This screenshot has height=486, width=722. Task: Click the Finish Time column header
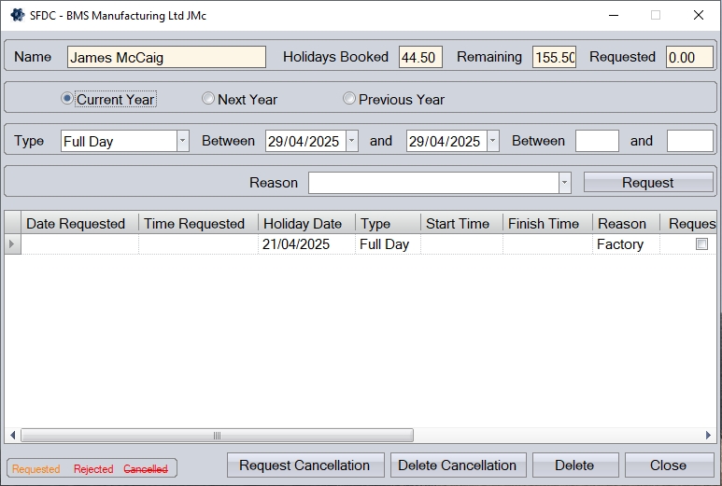tap(547, 224)
